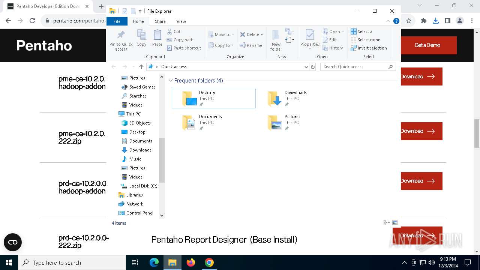
Task: Select the Documents frequent folder
Action: tap(214, 123)
